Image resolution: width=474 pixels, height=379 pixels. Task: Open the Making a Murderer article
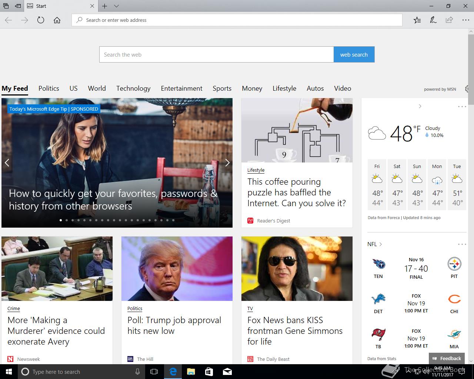point(56,331)
